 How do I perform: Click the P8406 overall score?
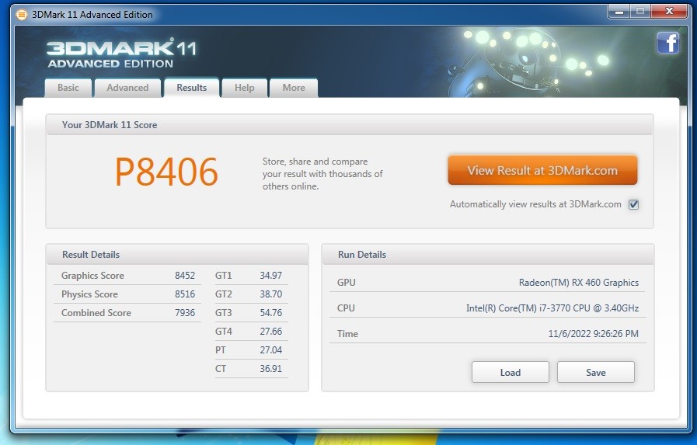(166, 172)
